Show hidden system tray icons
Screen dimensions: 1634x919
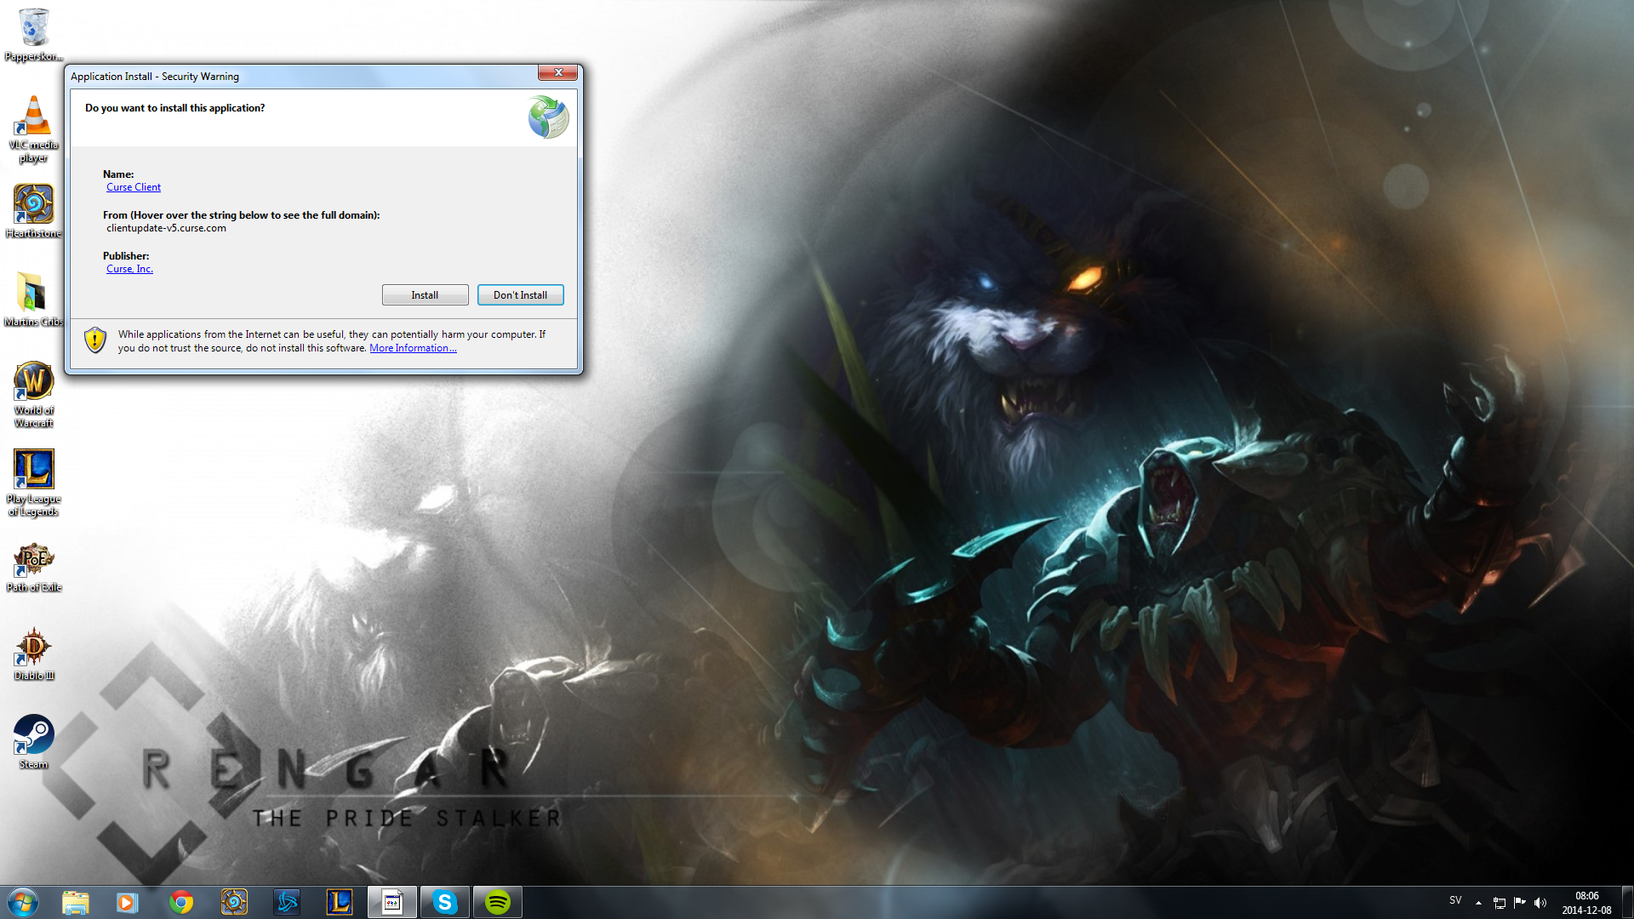coord(1478,903)
